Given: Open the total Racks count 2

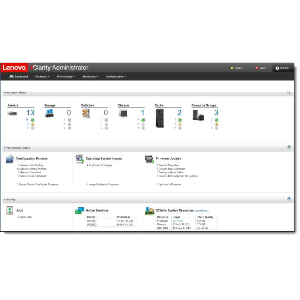Looking at the screenshot, I should 179,113.
